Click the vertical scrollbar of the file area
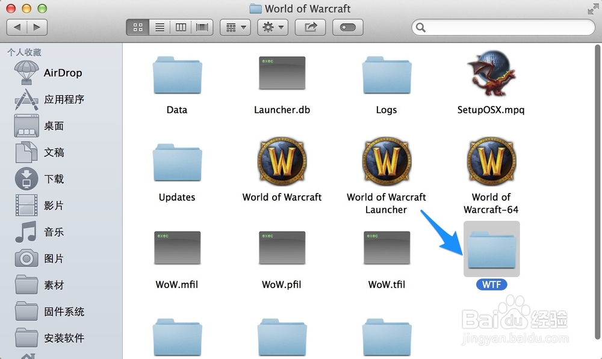This screenshot has width=602, height=359. tap(597, 192)
